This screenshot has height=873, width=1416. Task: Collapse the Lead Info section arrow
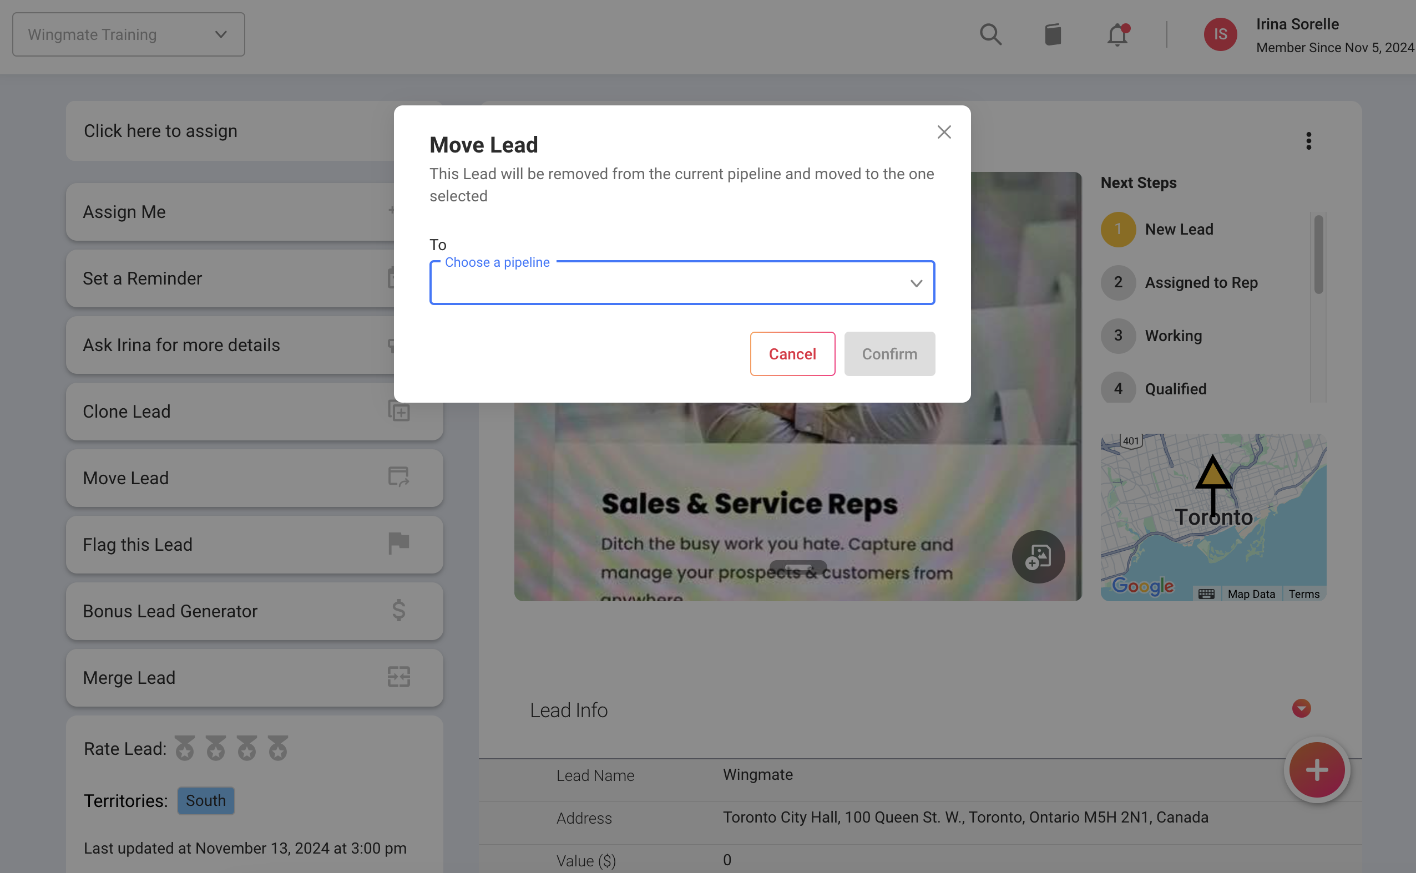pos(1301,708)
